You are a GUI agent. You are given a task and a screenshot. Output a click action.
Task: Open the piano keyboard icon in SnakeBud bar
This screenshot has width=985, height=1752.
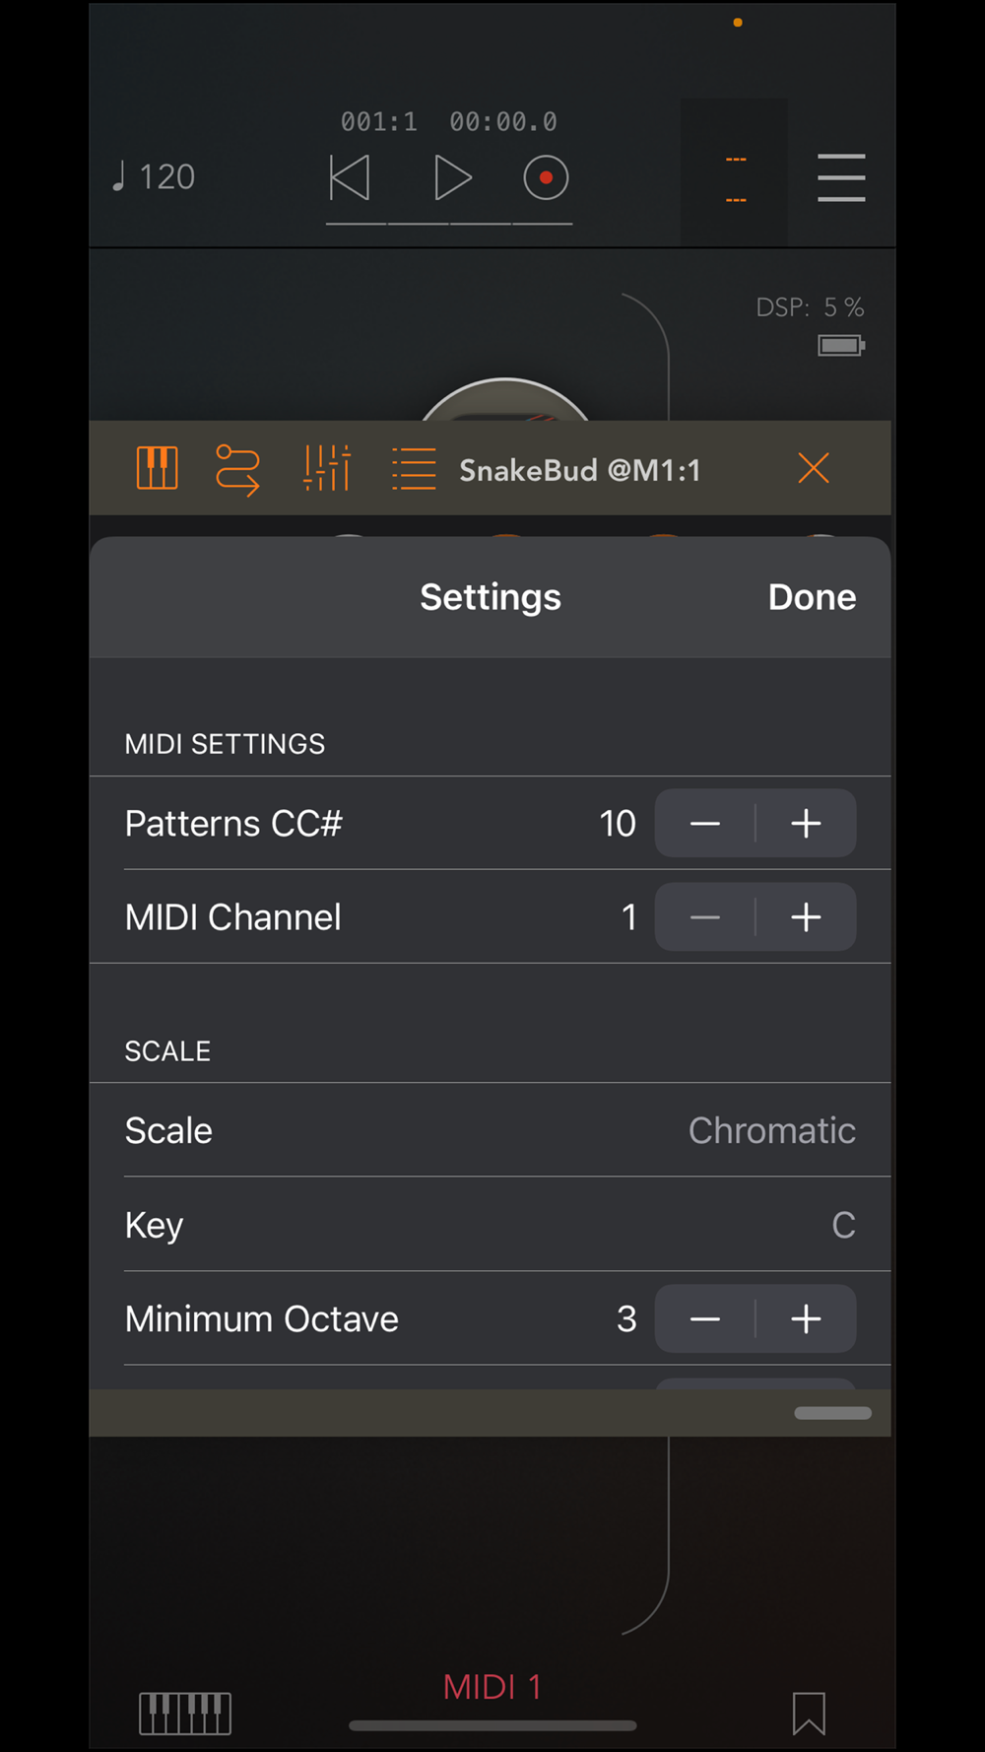(x=158, y=468)
